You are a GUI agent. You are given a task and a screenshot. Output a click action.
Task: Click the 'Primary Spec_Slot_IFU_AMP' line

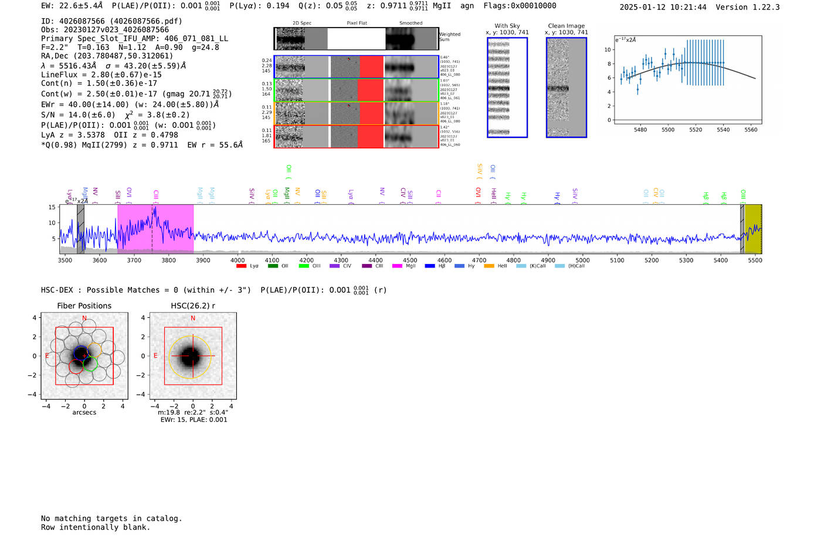pyautogui.click(x=134, y=39)
